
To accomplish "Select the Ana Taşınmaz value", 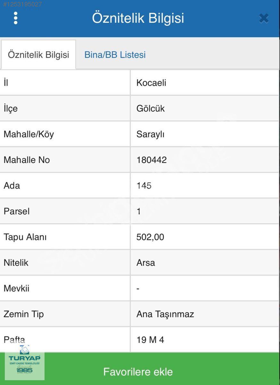I will (165, 314).
